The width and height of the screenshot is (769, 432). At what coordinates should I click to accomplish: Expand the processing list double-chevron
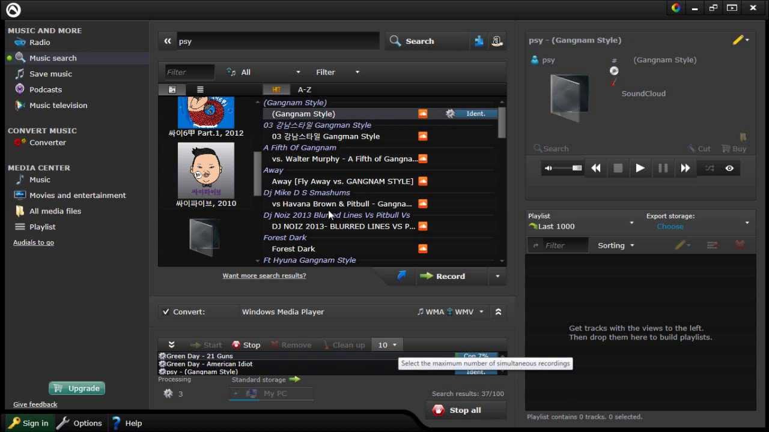click(x=171, y=345)
